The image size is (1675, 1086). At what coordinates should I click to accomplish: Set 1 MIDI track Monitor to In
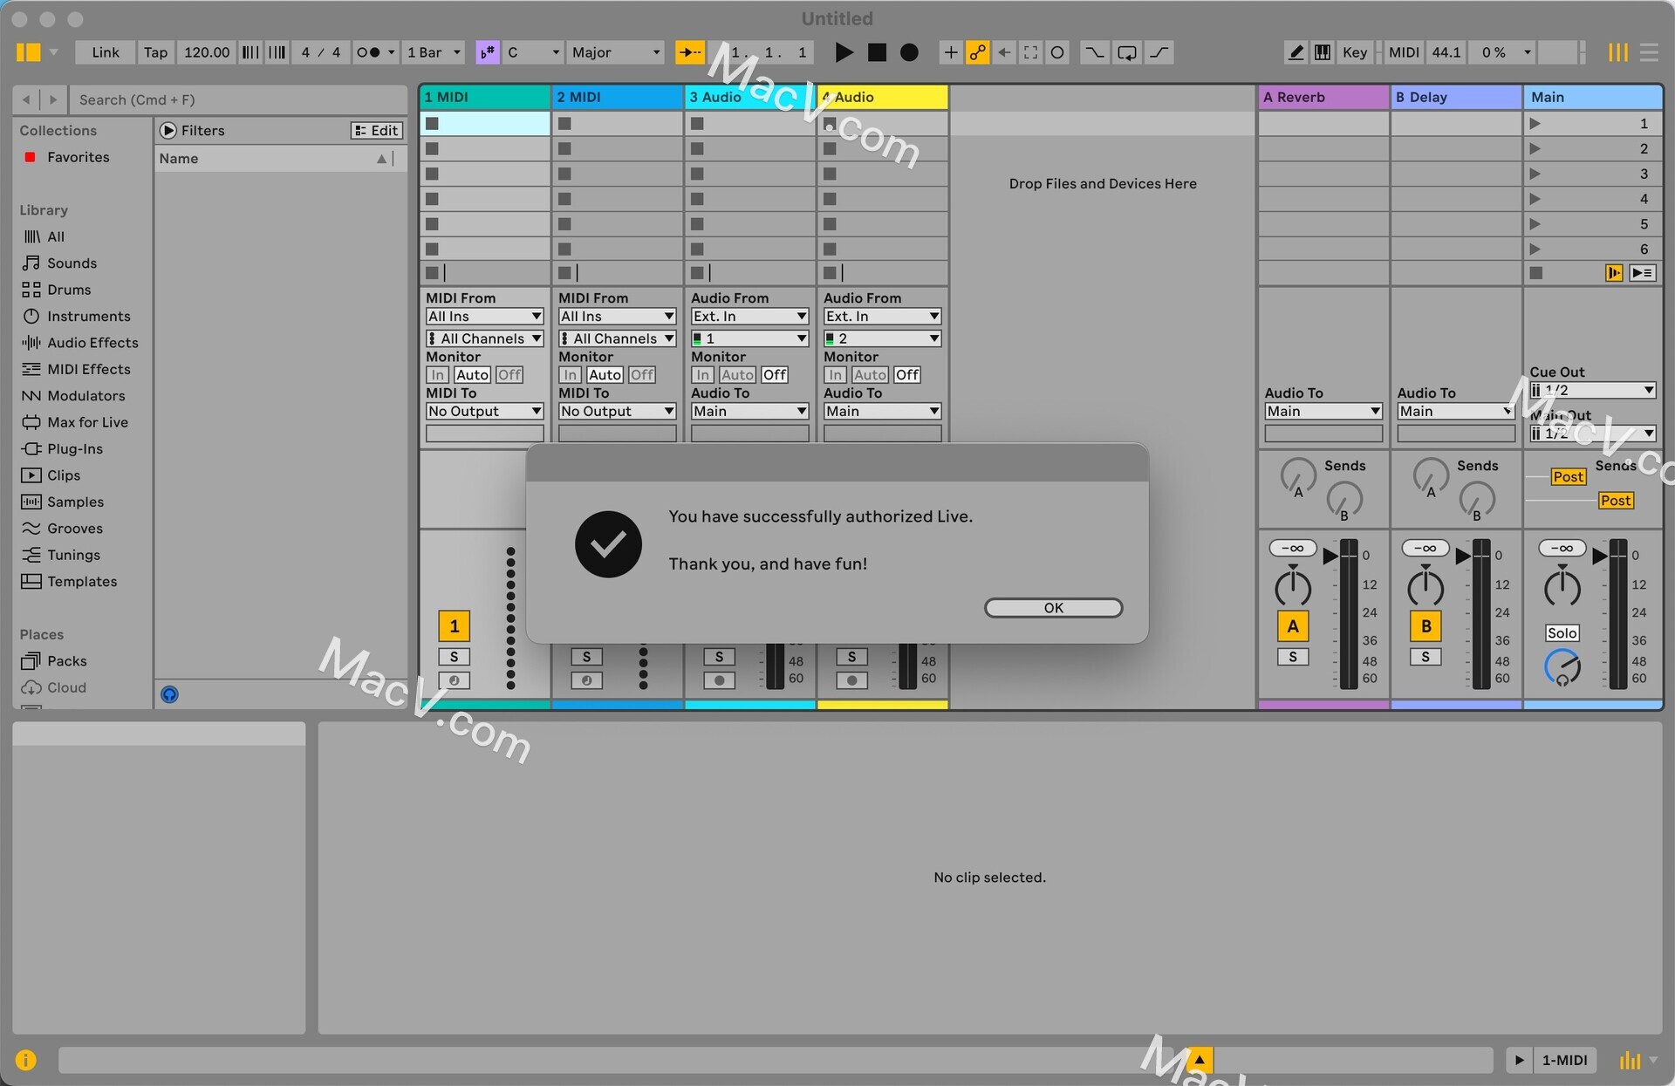[x=437, y=375]
